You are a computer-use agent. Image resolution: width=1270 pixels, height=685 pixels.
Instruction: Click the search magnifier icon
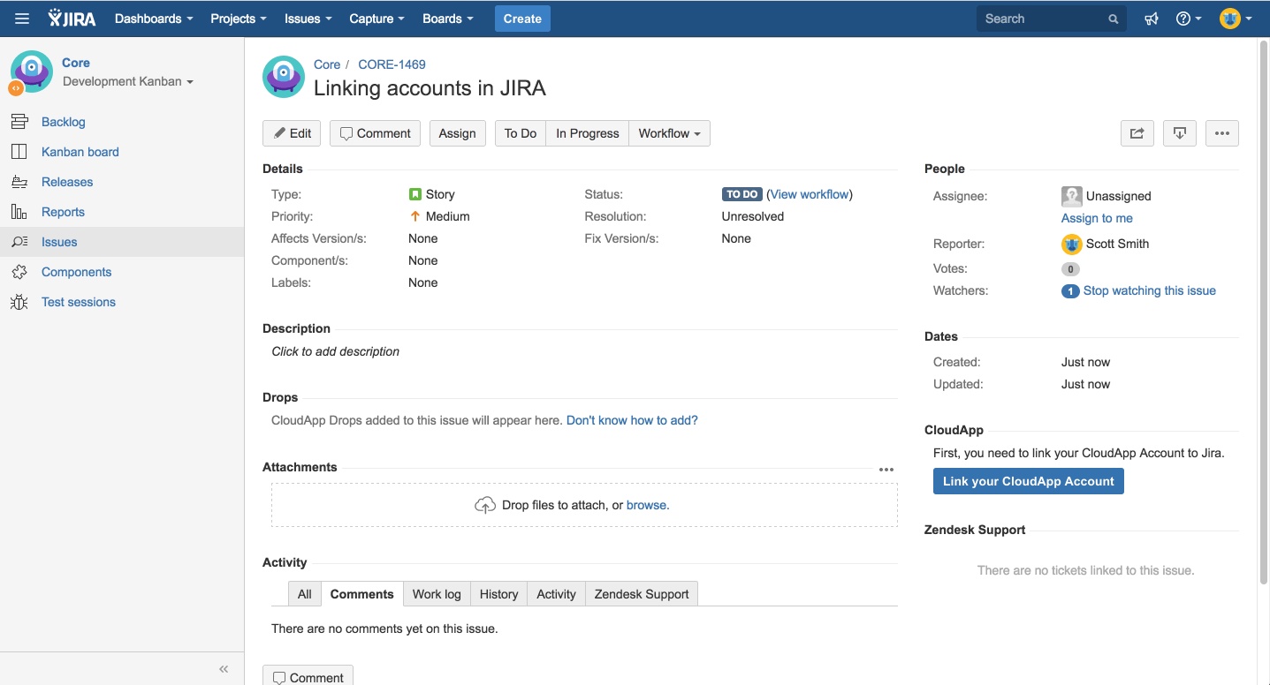(1114, 19)
